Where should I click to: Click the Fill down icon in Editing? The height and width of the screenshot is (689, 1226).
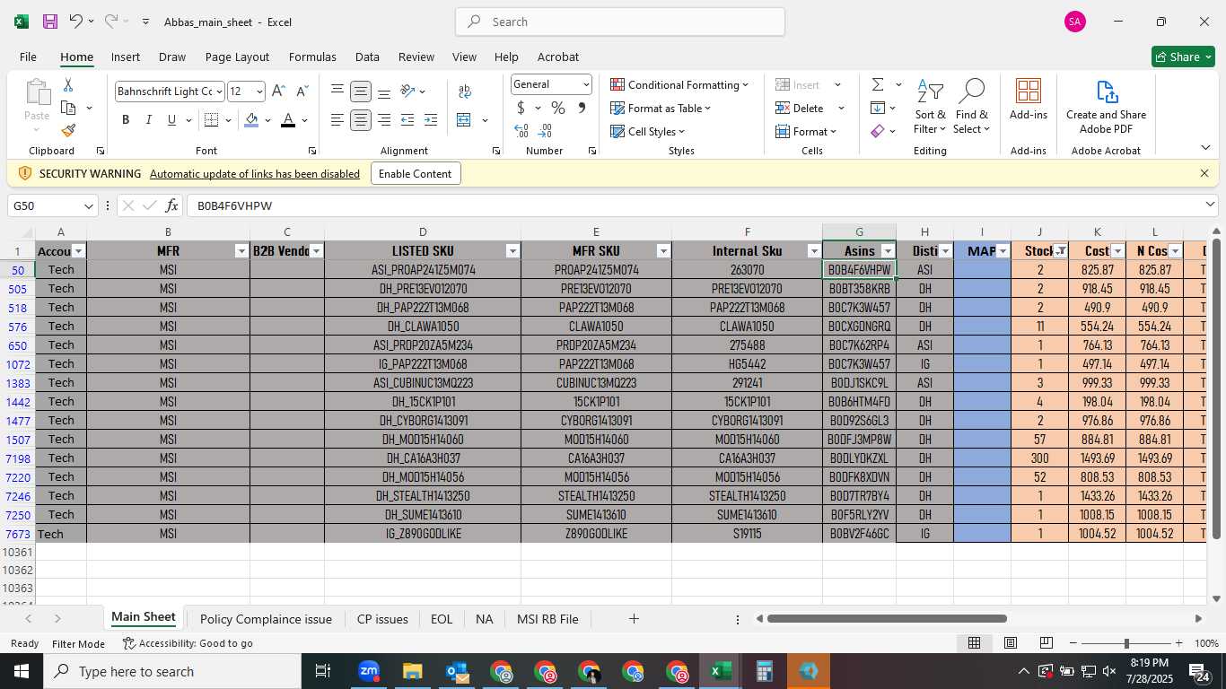coord(878,108)
